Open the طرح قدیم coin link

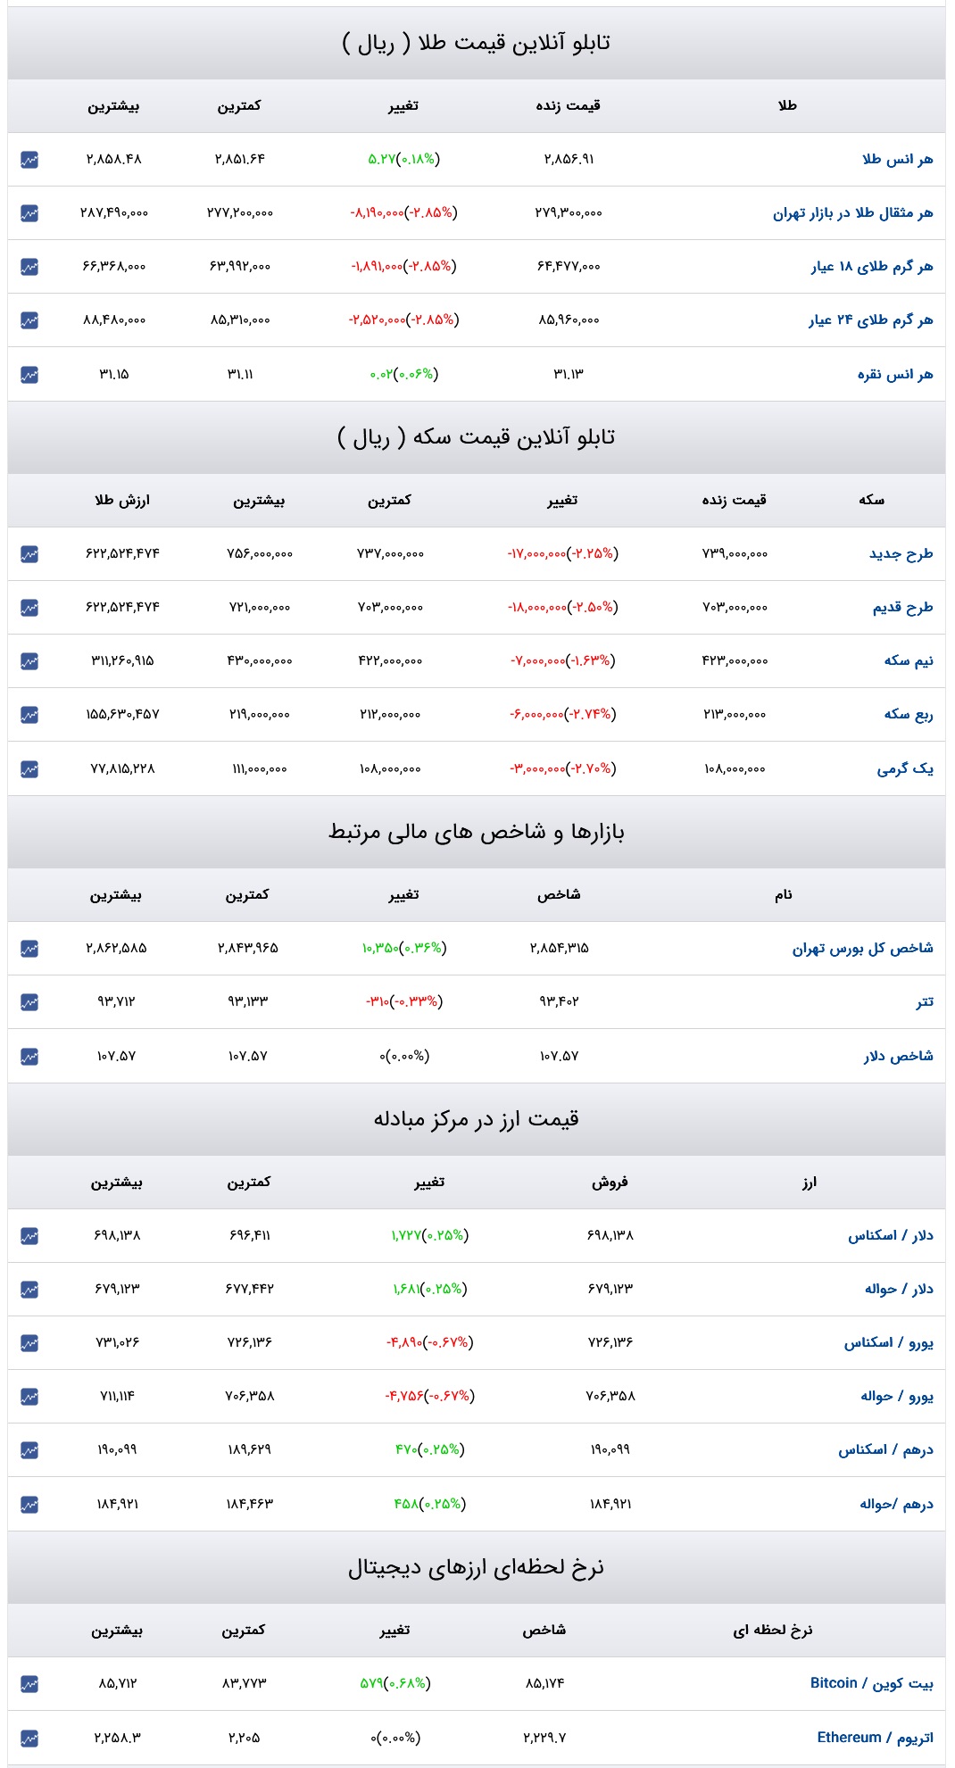pyautogui.click(x=902, y=607)
